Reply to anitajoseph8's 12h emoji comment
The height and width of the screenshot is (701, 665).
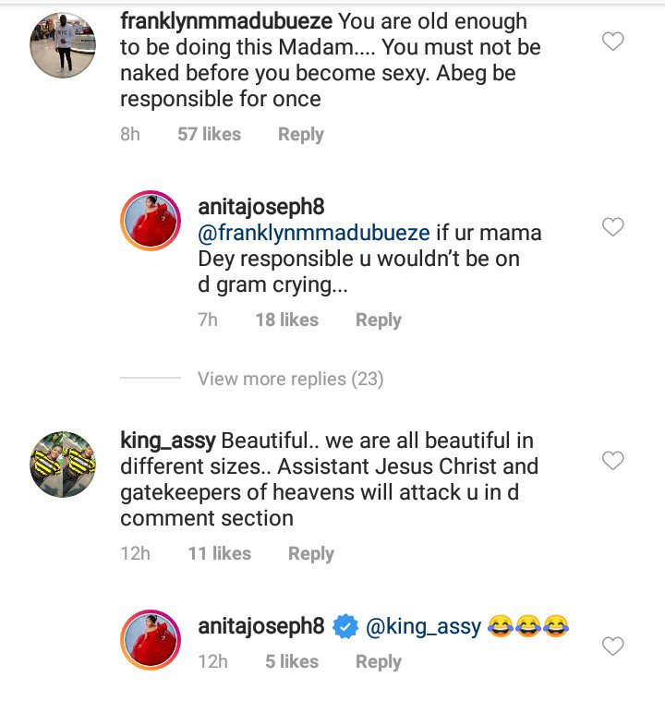tap(379, 662)
